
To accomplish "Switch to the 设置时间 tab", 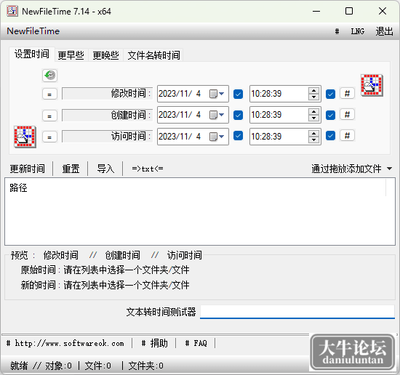I will 32,54.
